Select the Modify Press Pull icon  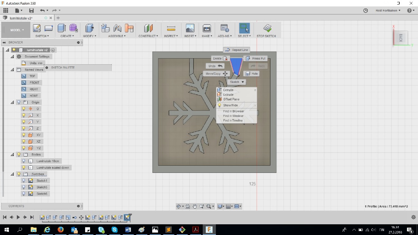coord(89,28)
